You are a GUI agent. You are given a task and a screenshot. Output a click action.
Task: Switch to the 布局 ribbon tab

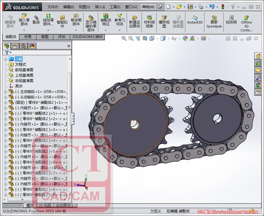28,37
